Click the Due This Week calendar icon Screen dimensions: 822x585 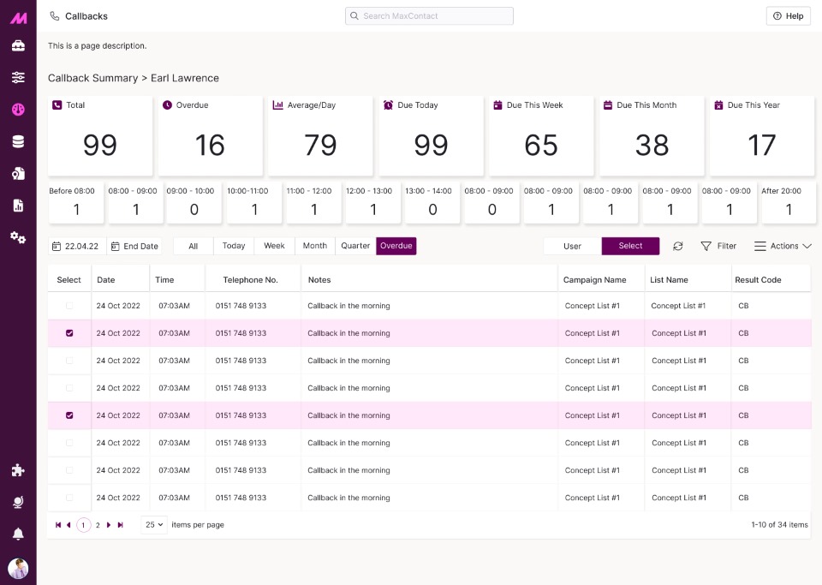click(x=498, y=104)
